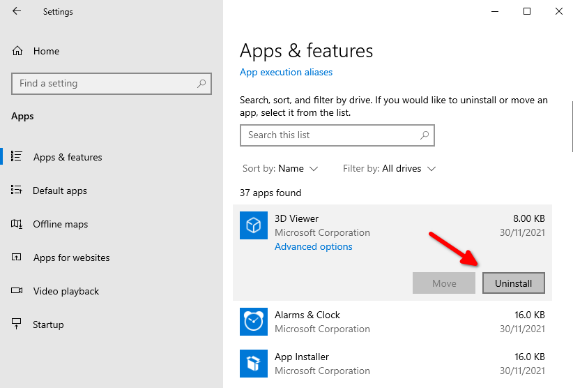Click the magnifier in Search this list
573x388 pixels.
(x=425, y=135)
